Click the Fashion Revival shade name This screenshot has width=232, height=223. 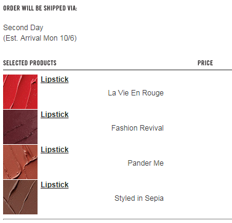tap(137, 128)
